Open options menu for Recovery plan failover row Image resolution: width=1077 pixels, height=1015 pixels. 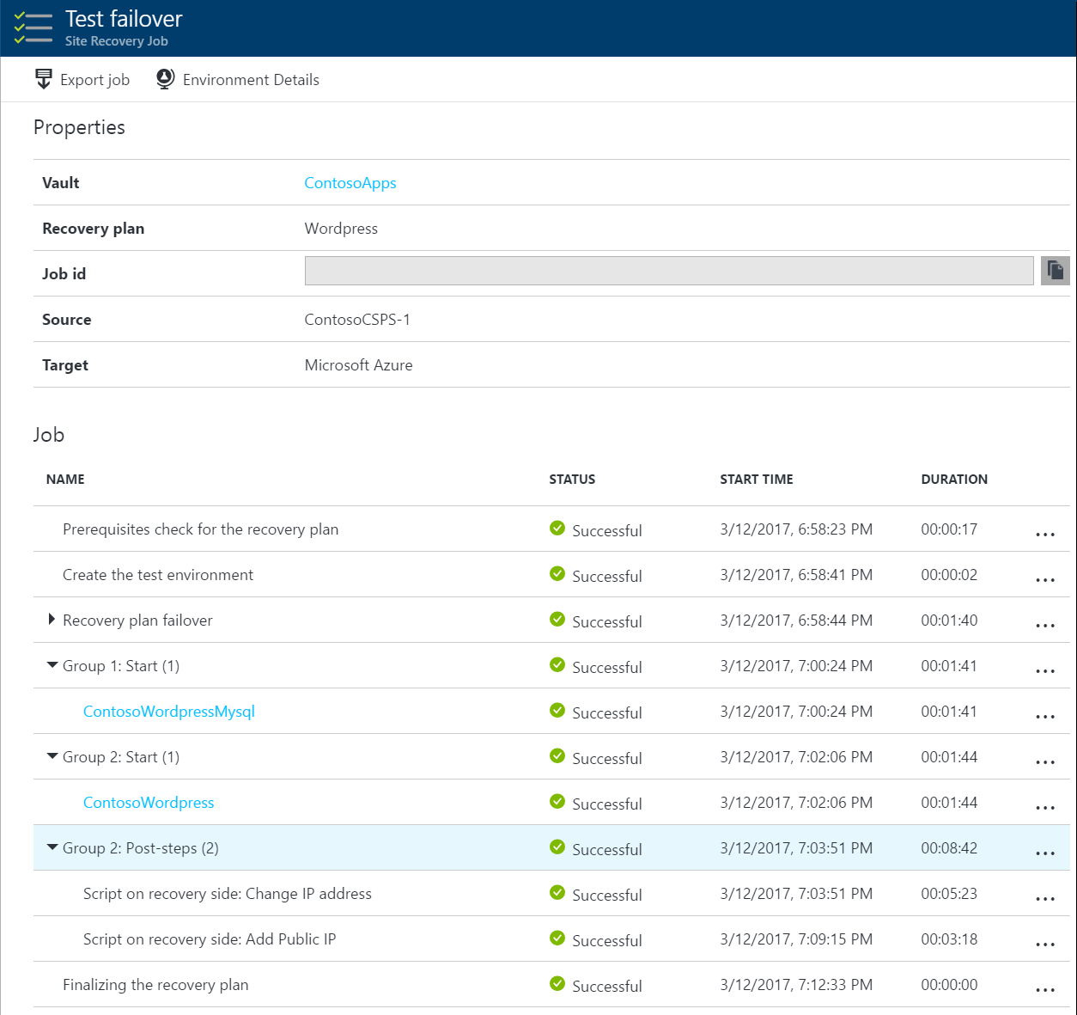pyautogui.click(x=1045, y=625)
